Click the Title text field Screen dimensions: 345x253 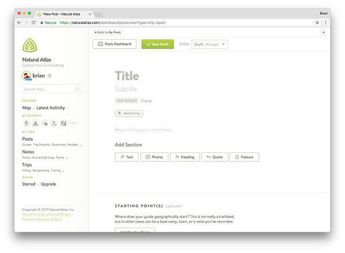click(127, 76)
